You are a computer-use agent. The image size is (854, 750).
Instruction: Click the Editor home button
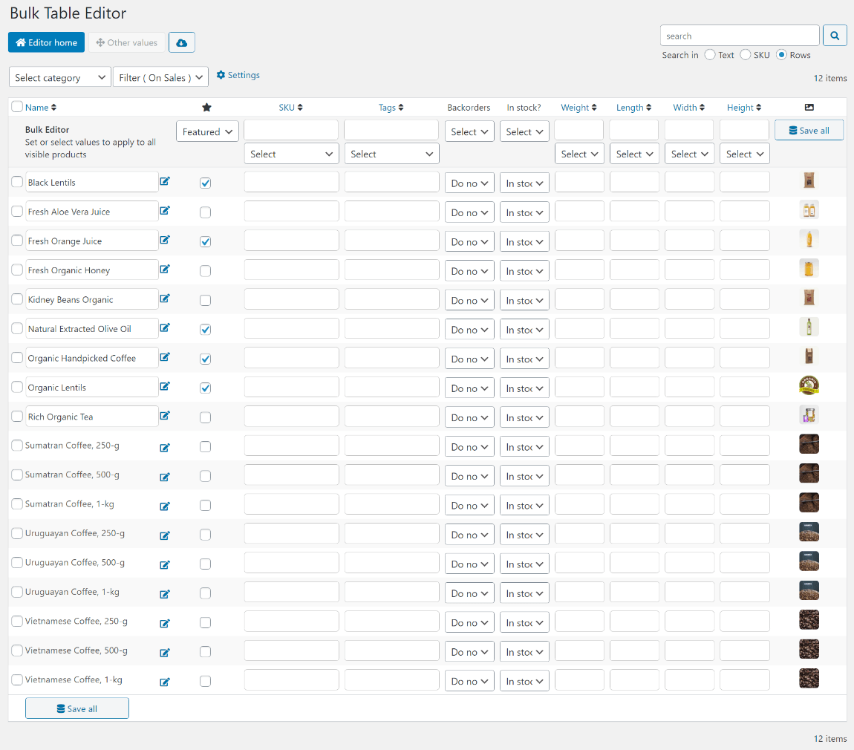tap(46, 42)
